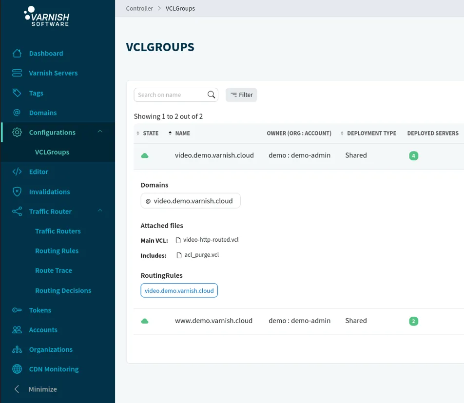Click the magnifying glass search icon

coord(212,95)
